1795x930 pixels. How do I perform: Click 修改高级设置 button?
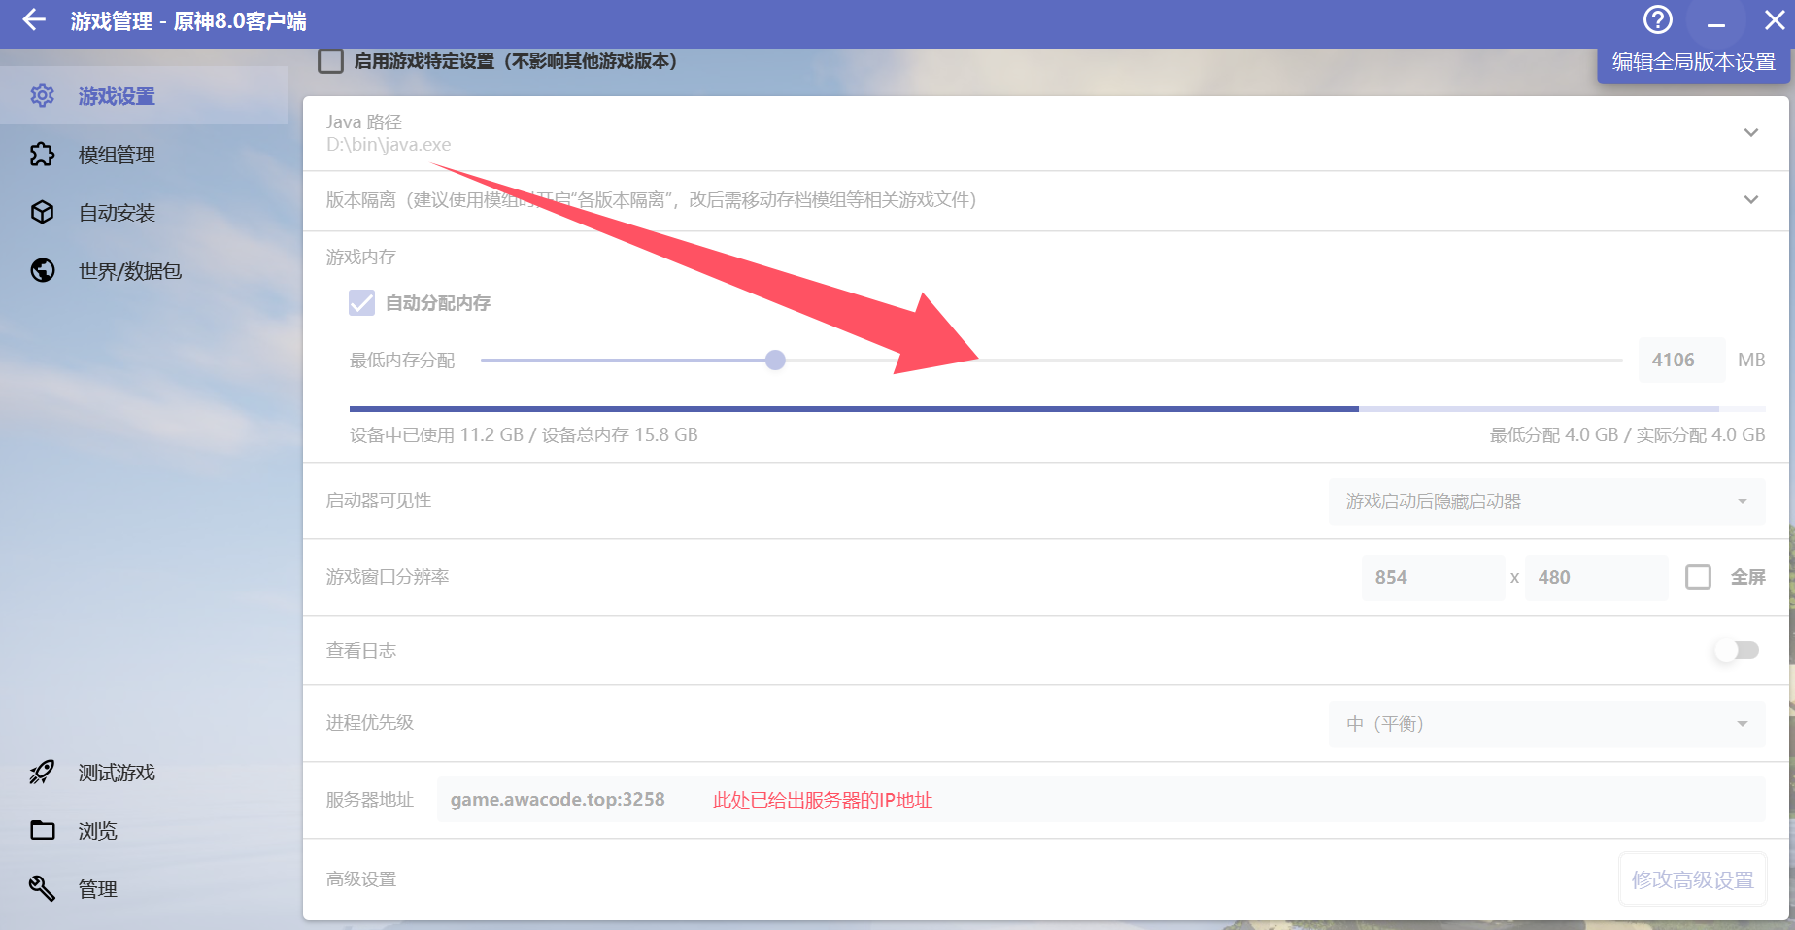[x=1692, y=879]
